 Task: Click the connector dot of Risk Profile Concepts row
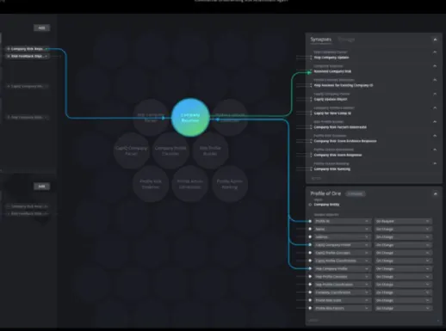[310, 277]
